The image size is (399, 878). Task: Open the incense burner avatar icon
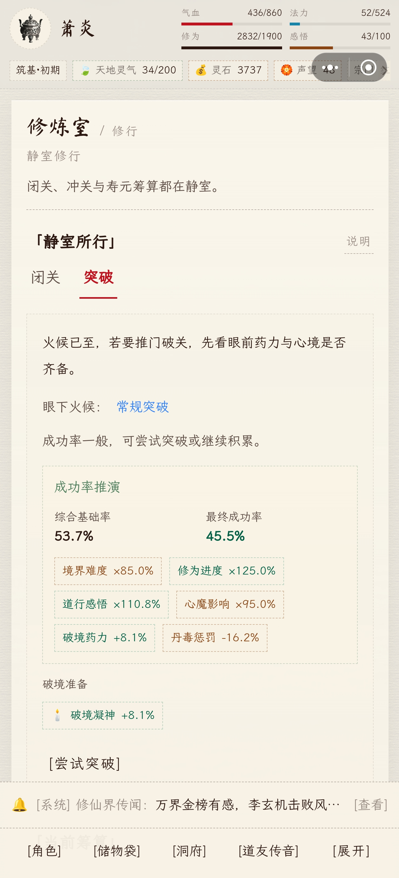[30, 29]
